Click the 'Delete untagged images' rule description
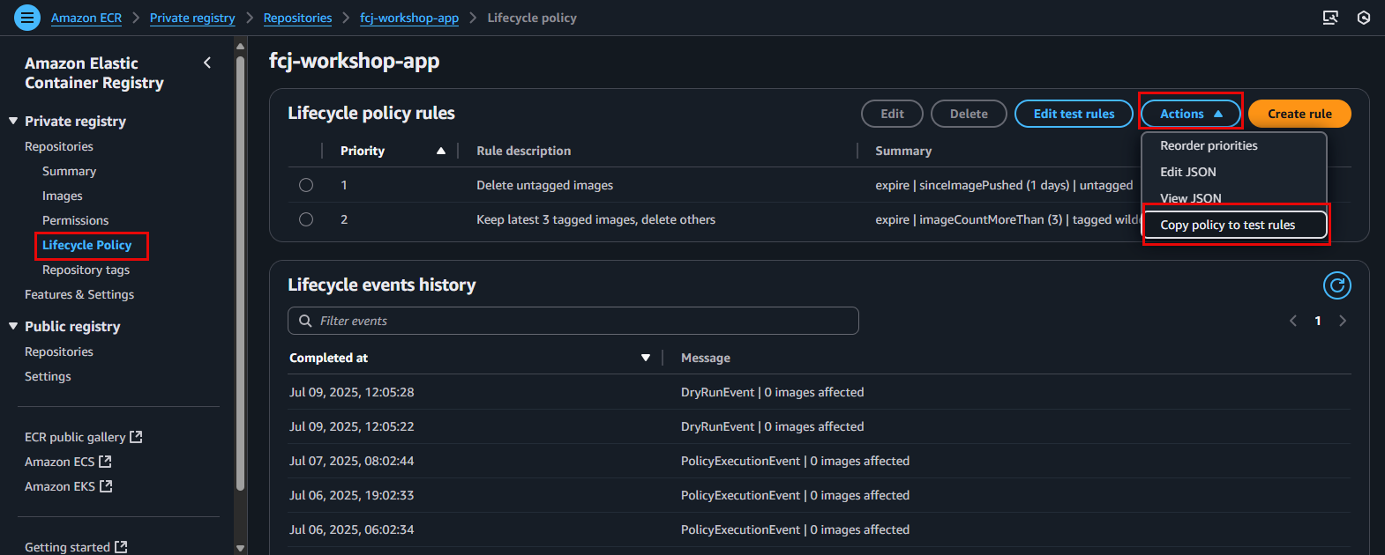 pos(544,185)
